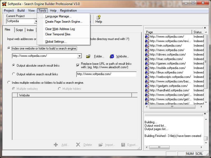Click the Status column header
This screenshot has height=158, width=211.
[198, 32]
